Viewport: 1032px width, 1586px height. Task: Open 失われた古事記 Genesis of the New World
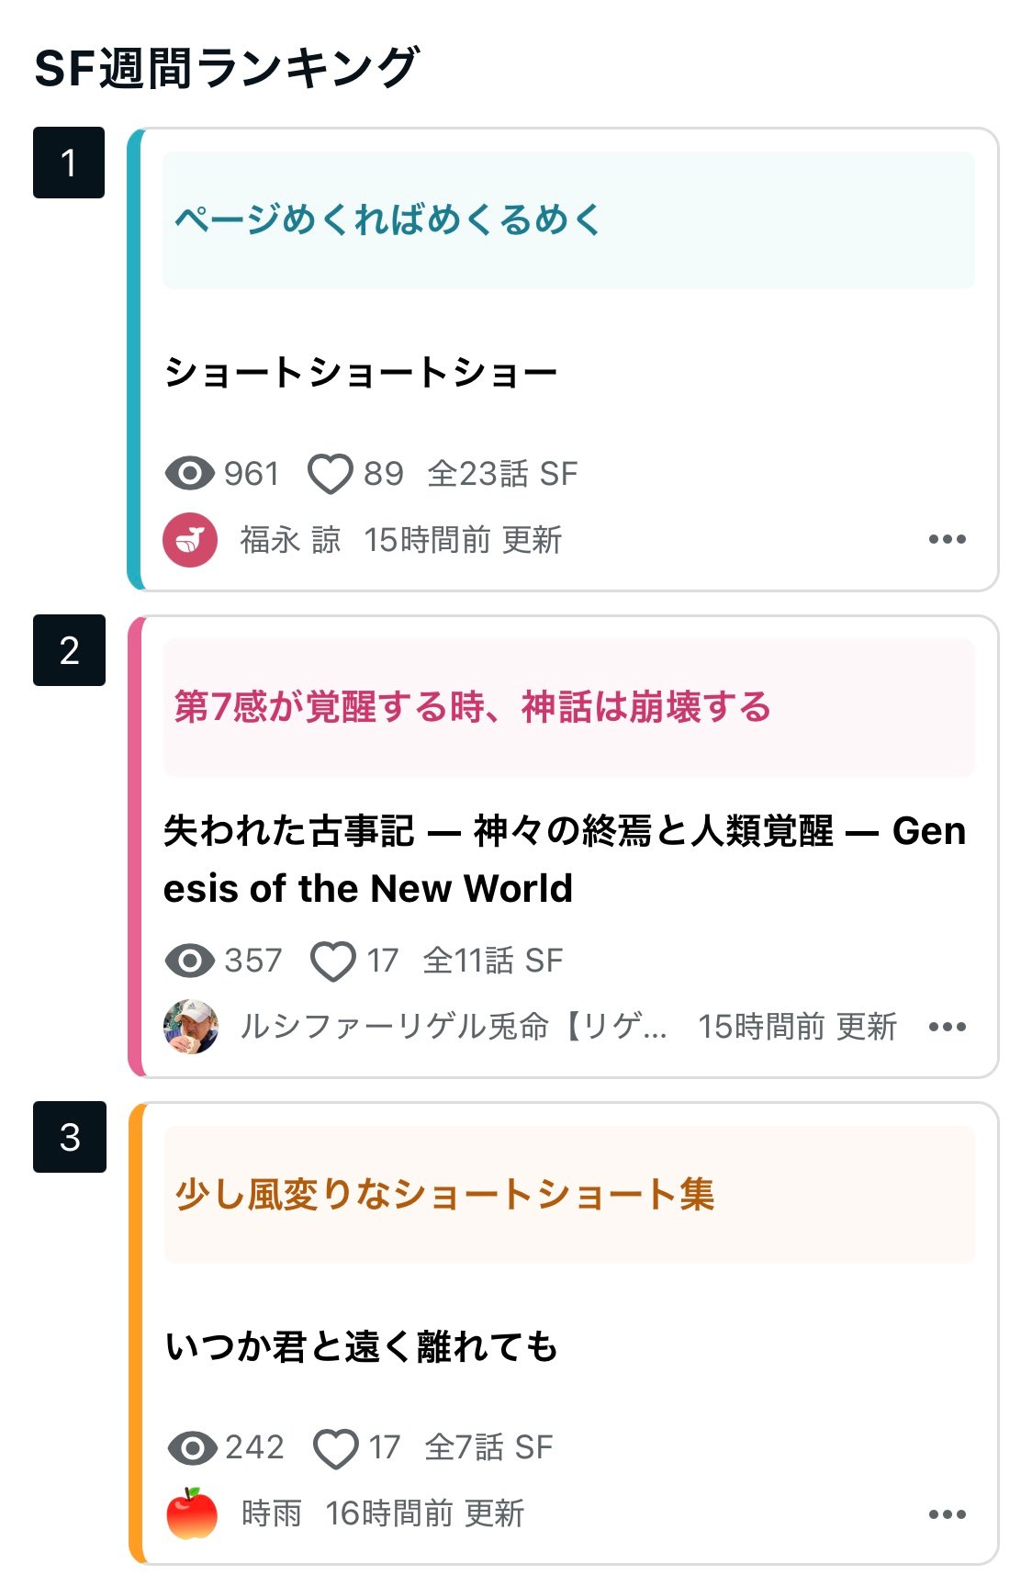coord(564,860)
